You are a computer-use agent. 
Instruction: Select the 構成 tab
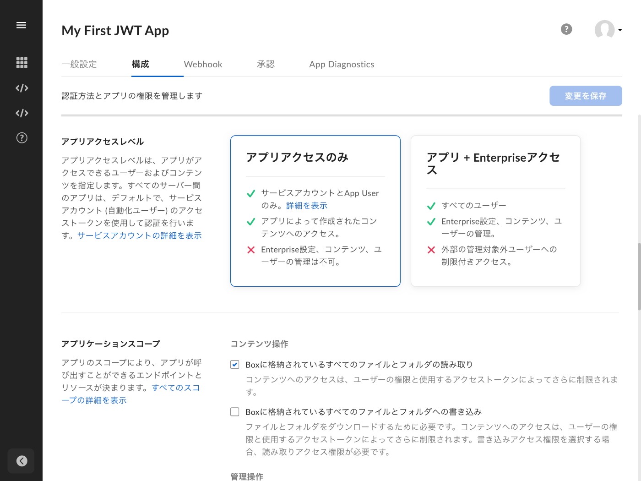[x=141, y=64]
